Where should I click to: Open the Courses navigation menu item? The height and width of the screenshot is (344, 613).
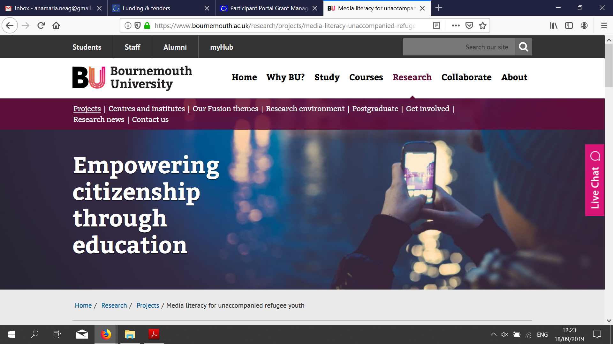(x=366, y=77)
